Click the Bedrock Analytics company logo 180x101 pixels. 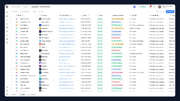(x=40, y=31)
